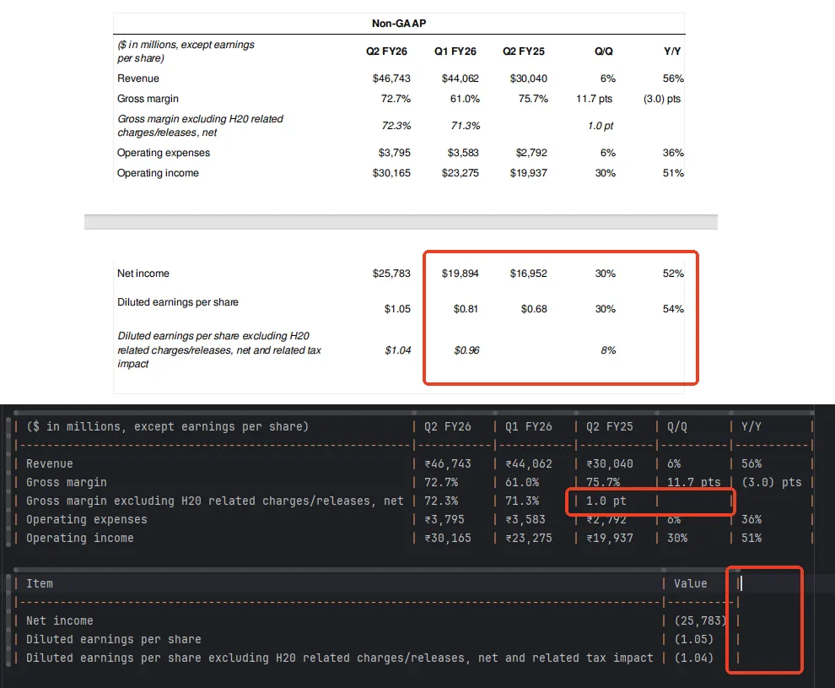This screenshot has height=688, width=835.
Task: Click the Value column header in terminal
Action: coord(690,582)
